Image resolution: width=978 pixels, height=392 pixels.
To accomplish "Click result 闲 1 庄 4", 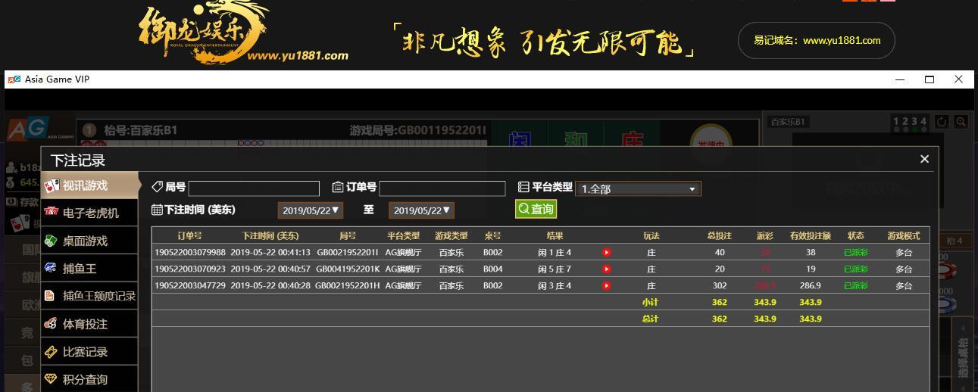I will (555, 252).
